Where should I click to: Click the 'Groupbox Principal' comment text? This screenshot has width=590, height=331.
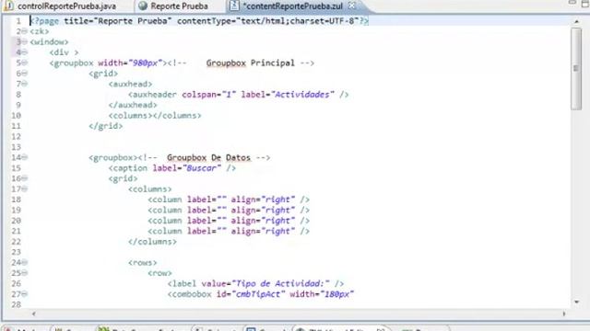click(250, 63)
